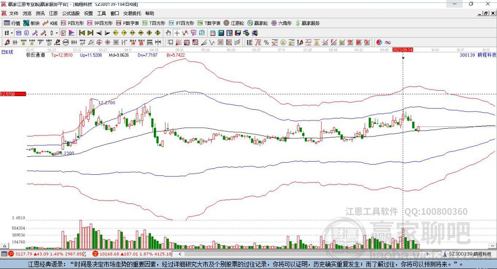Open the 9T四方形 tool
This screenshot has height=269, width=497.
click(x=182, y=23)
